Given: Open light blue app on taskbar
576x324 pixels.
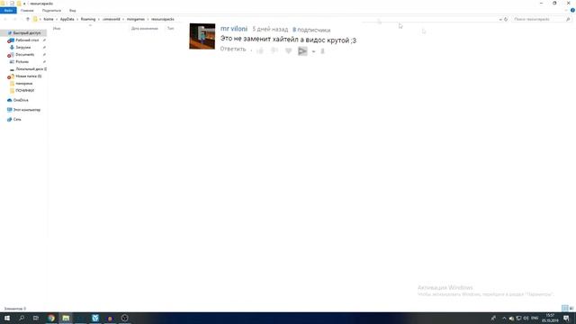Looking at the screenshot, I should 95,318.
